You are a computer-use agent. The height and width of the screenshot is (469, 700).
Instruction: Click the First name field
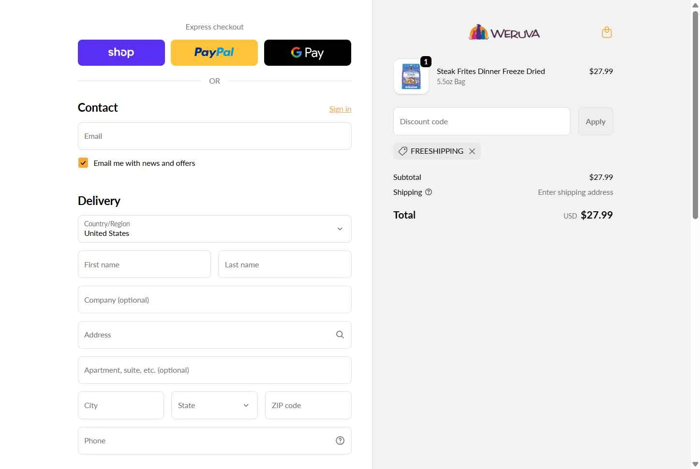click(x=144, y=264)
